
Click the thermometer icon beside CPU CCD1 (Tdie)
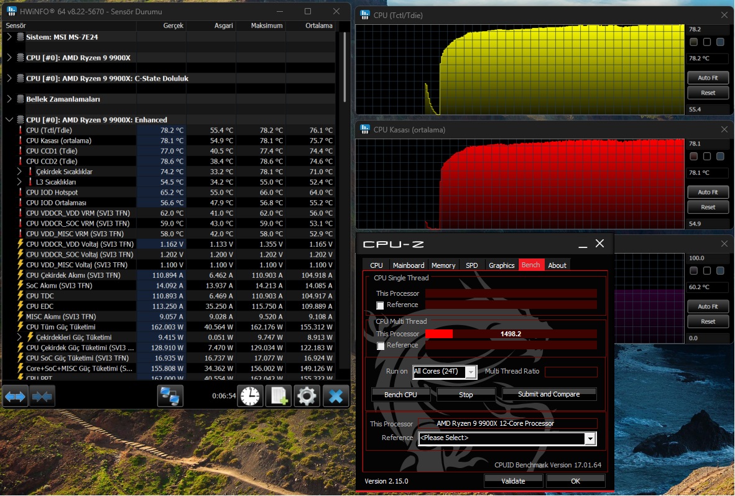[x=20, y=151]
